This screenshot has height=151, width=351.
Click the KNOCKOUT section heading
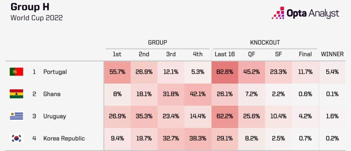(x=264, y=42)
